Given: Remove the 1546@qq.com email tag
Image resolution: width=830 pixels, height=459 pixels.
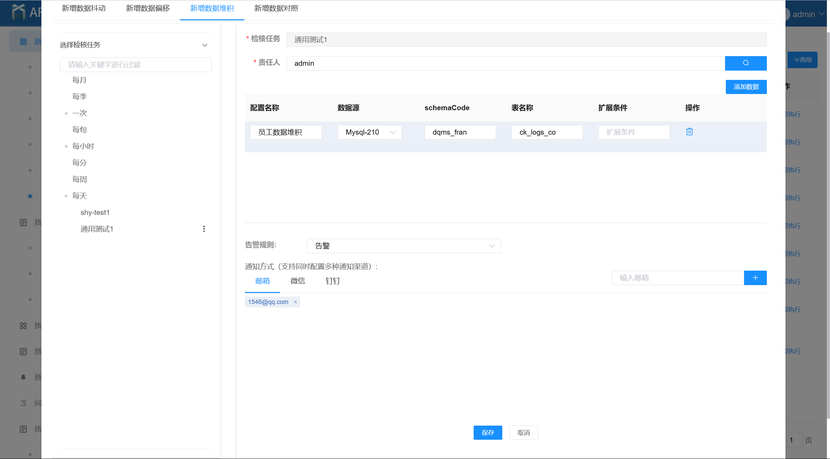Looking at the screenshot, I should [x=295, y=302].
